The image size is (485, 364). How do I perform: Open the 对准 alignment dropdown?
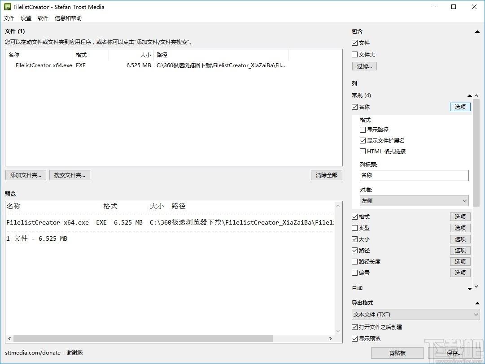tap(414, 200)
